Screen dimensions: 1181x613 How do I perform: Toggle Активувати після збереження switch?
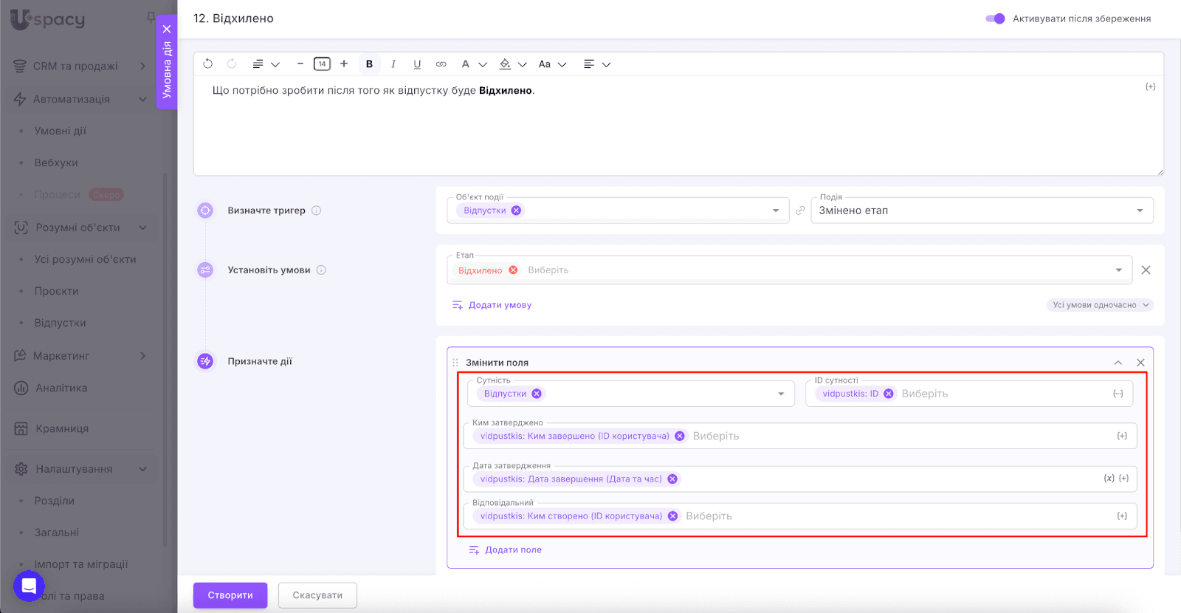click(995, 18)
